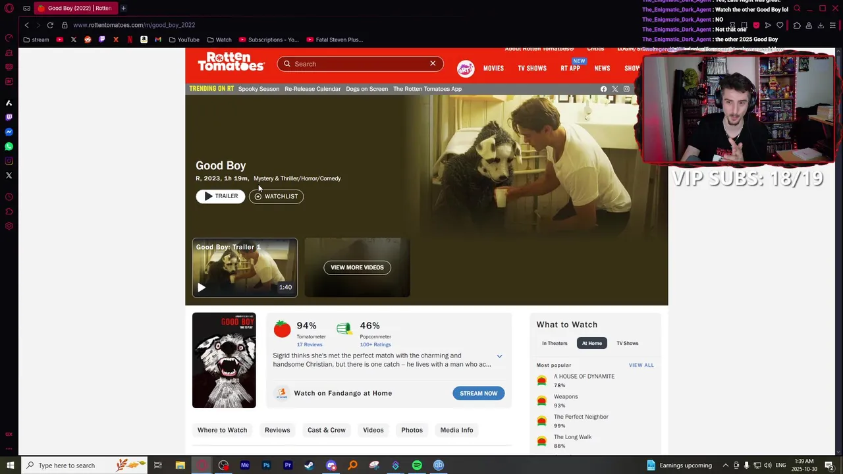The width and height of the screenshot is (843, 474).
Task: Open Rotten Tomatoes X social icon
Action: [615, 89]
